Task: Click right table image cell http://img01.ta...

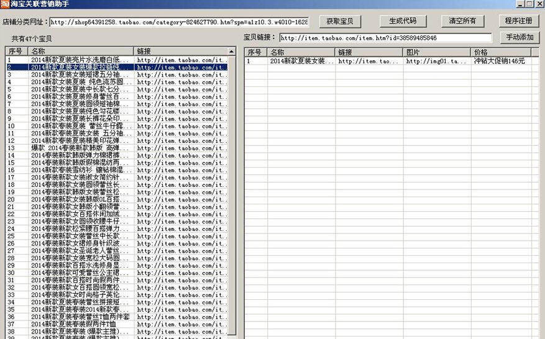Action: point(437,61)
